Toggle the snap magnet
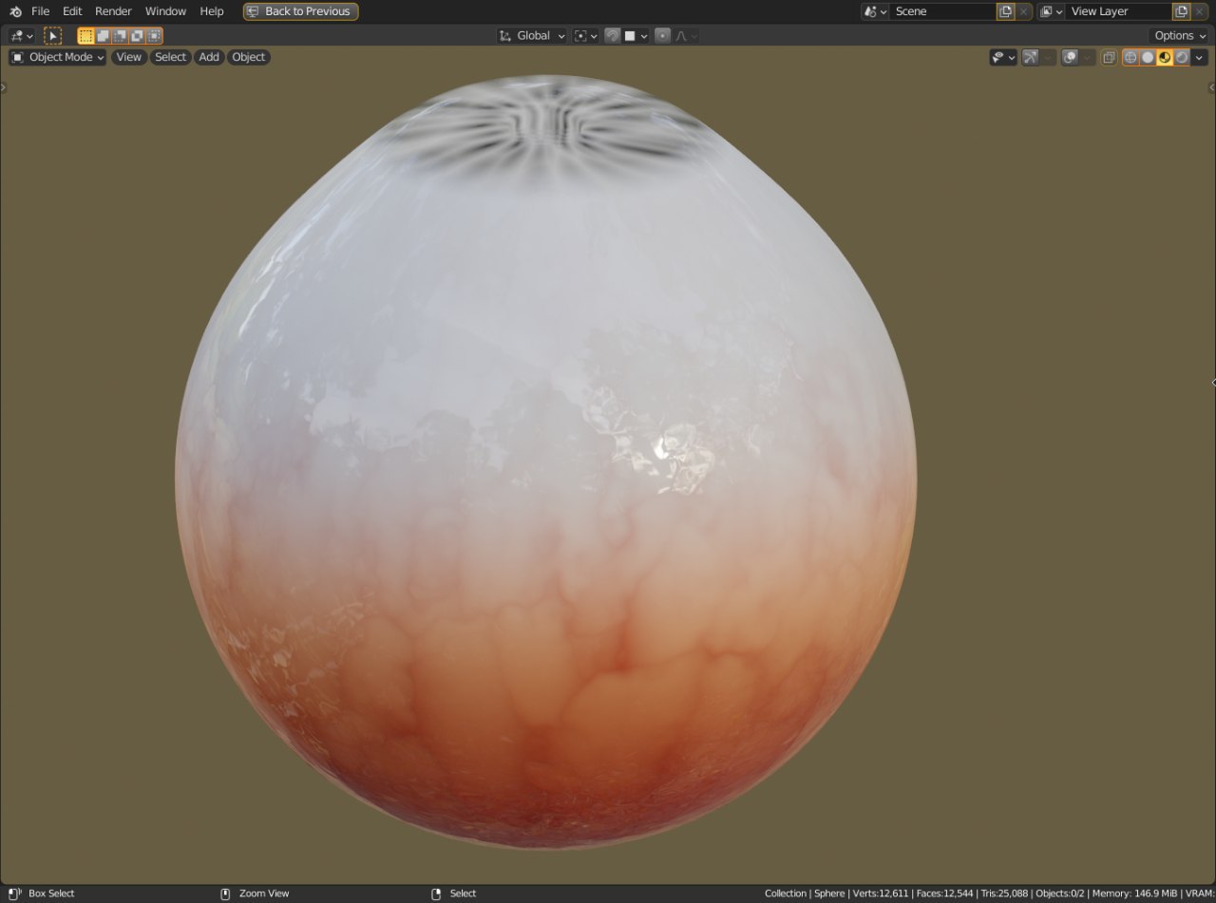 (613, 36)
